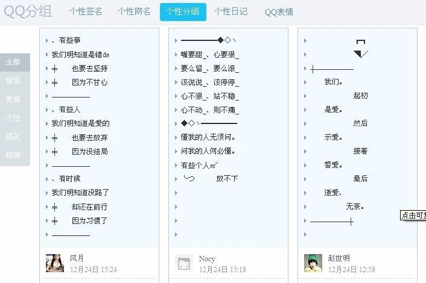The width and height of the screenshot is (426, 283).
Task: Click the word 接着
Action: click(x=360, y=151)
